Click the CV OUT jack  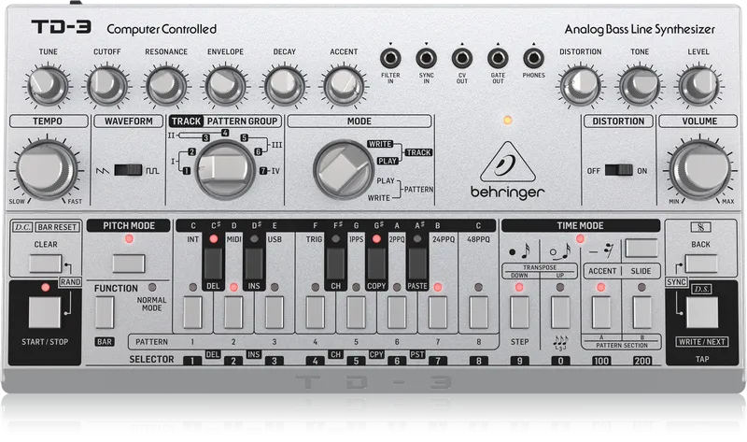(x=461, y=59)
